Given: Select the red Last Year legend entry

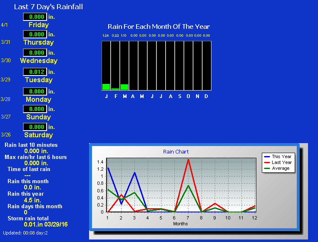Looking at the screenshot, I should (281, 162).
